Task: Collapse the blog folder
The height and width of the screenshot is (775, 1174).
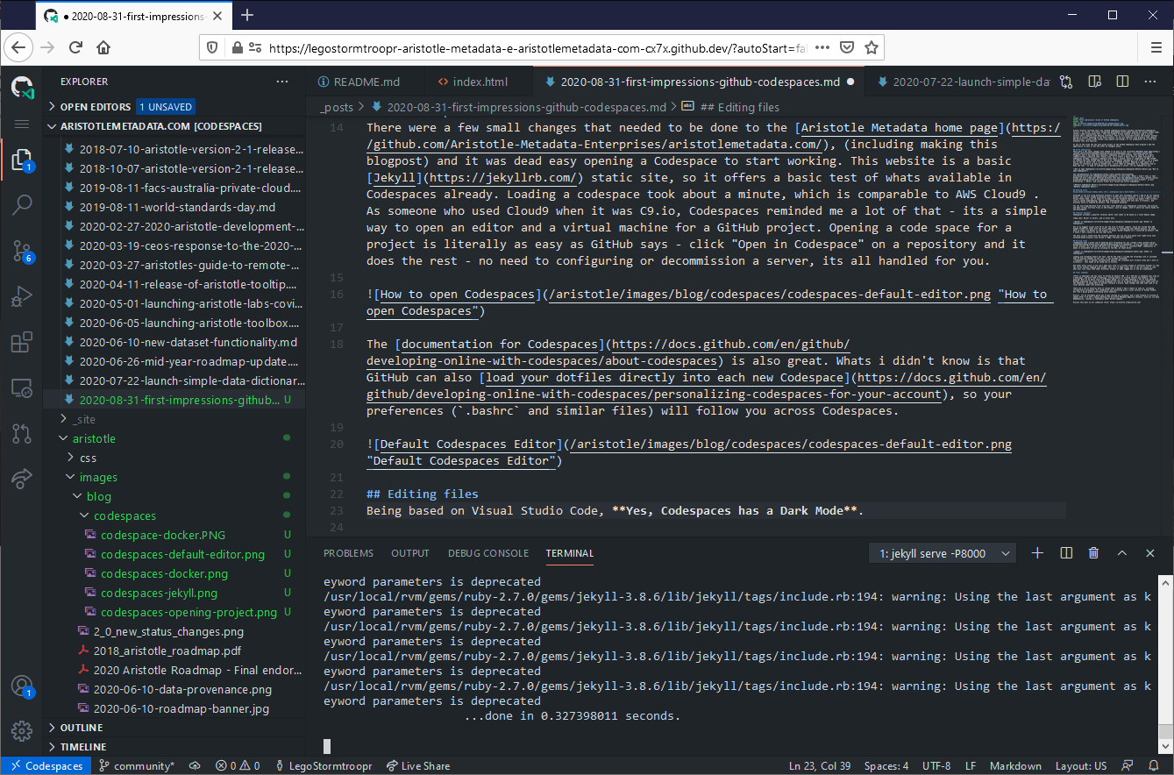Action: 175,496
